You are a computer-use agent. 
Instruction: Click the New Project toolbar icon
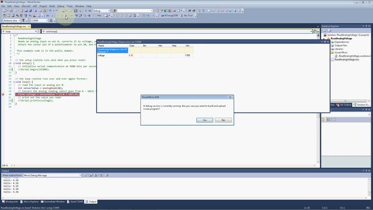click(x=5, y=10)
